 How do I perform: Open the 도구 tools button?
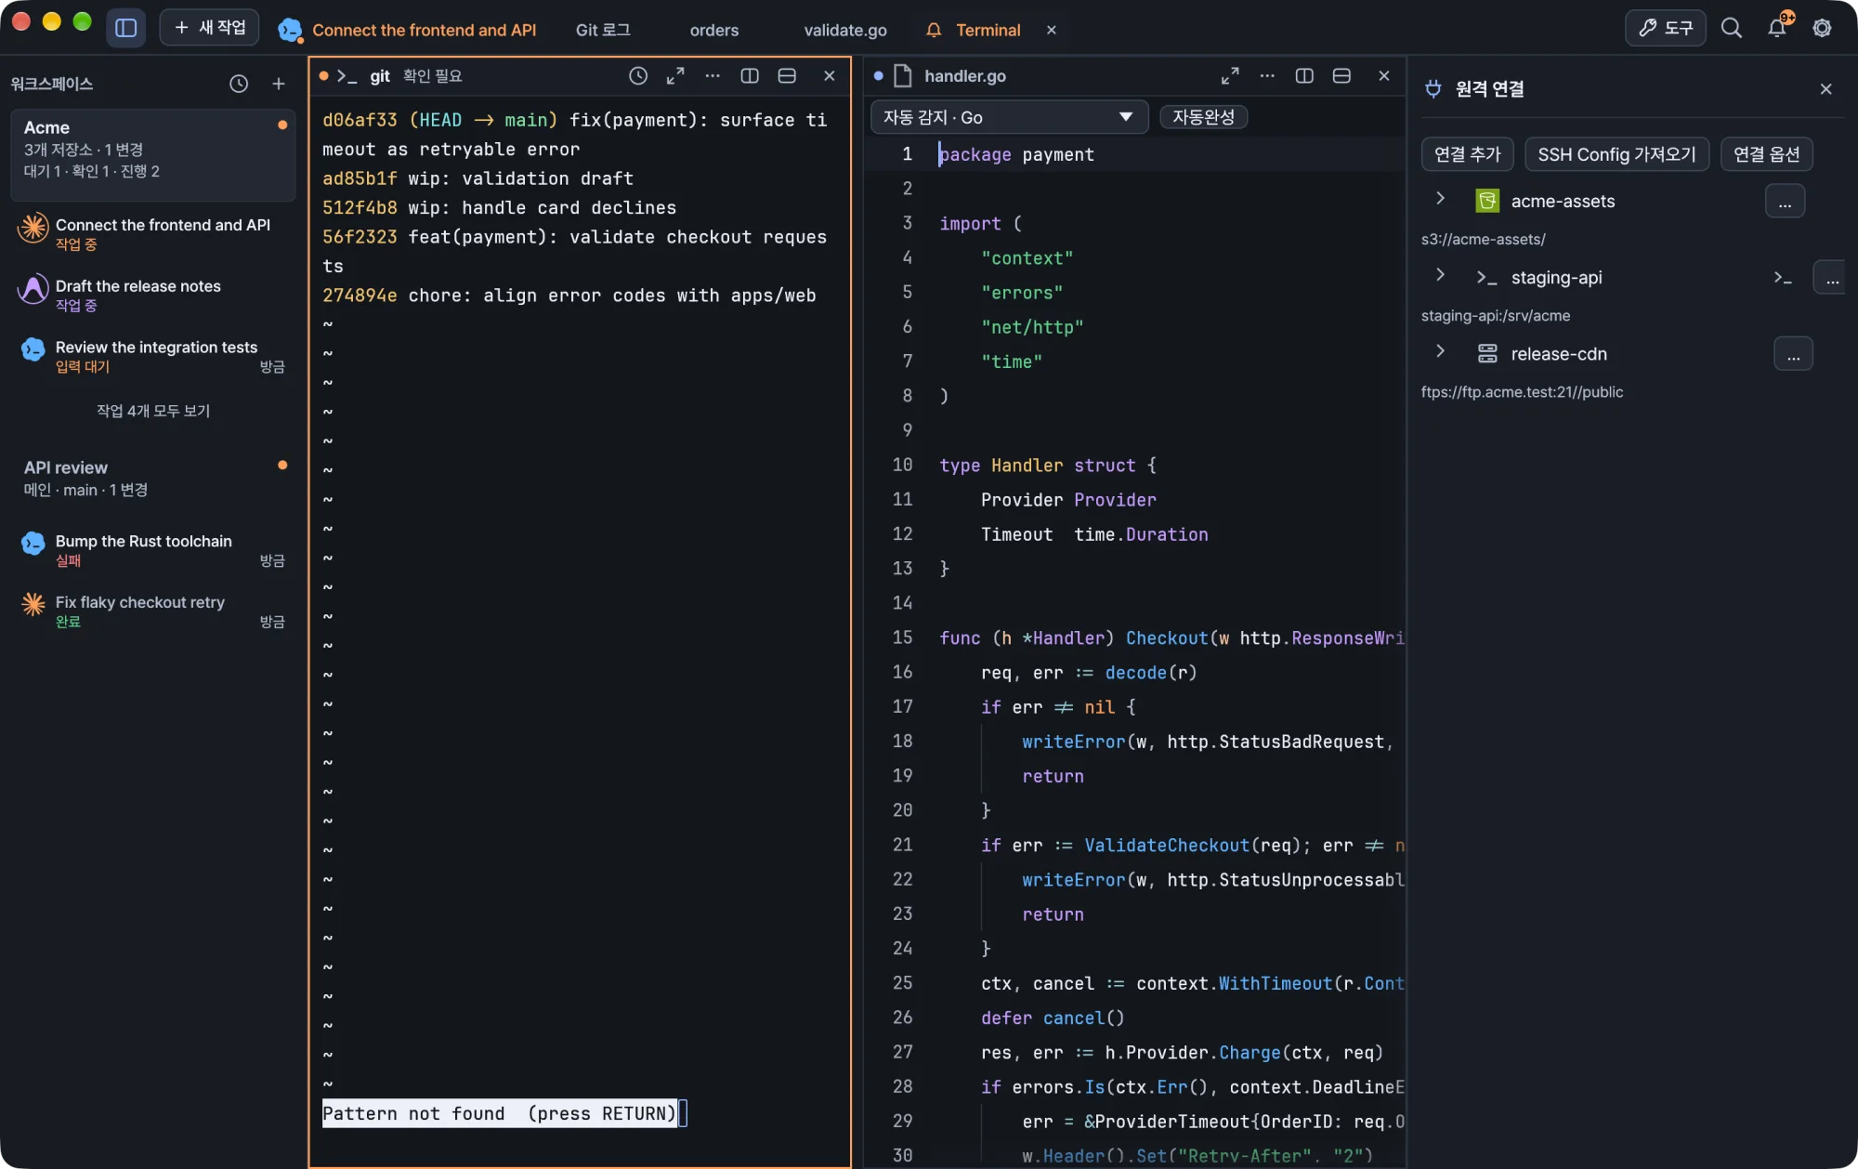click(x=1665, y=29)
